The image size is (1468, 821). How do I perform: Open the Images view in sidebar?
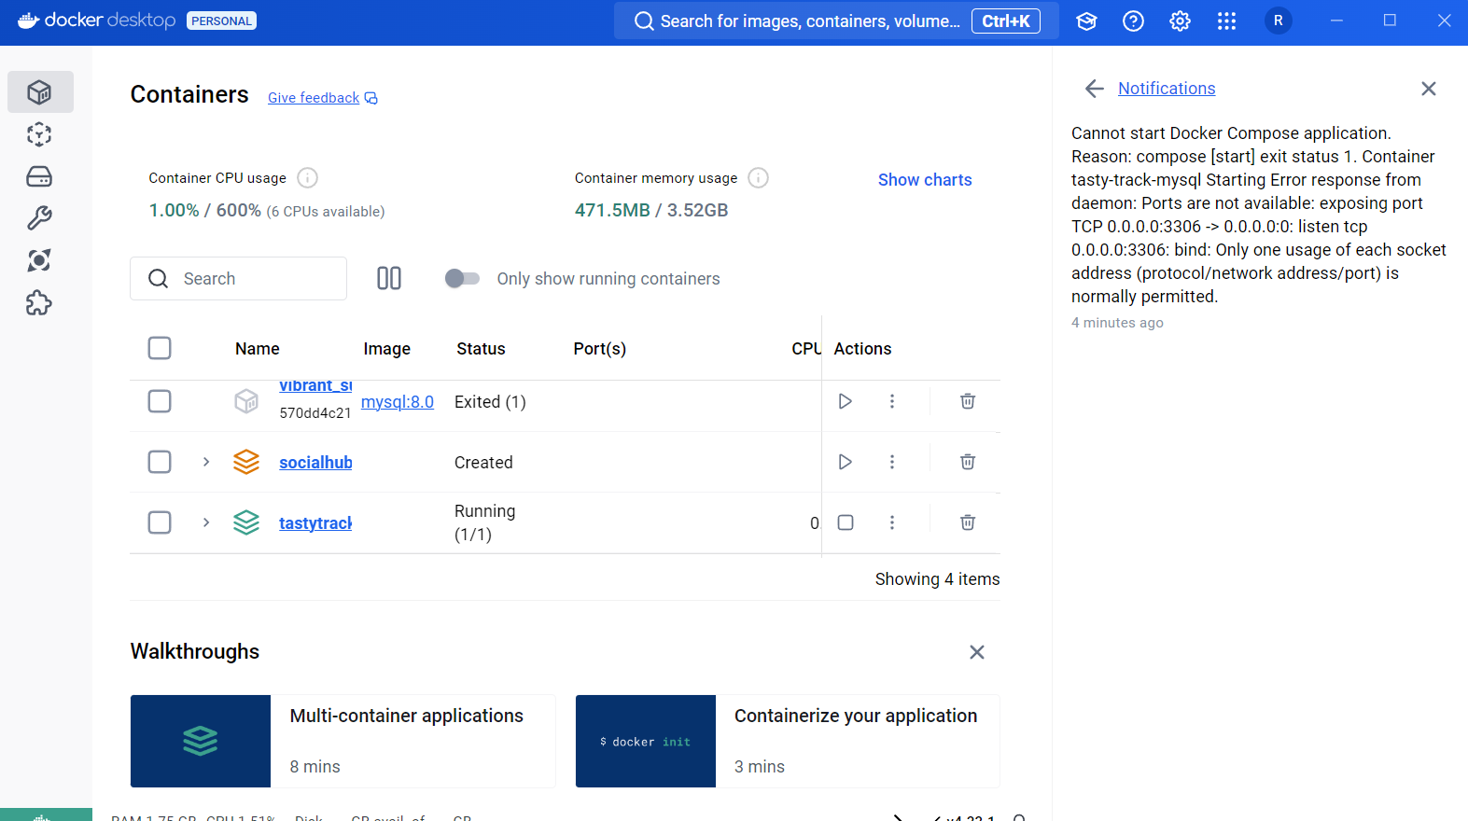[39, 134]
